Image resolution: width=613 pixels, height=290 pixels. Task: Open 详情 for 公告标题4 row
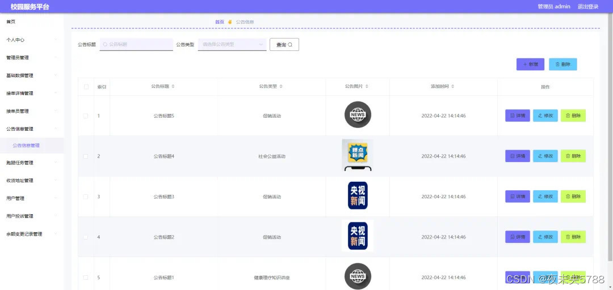tap(517, 156)
